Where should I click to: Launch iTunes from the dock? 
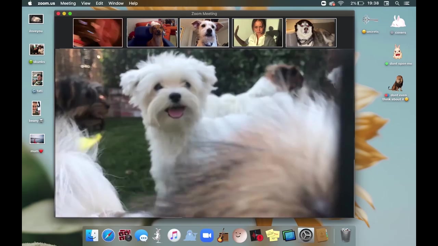point(174,236)
